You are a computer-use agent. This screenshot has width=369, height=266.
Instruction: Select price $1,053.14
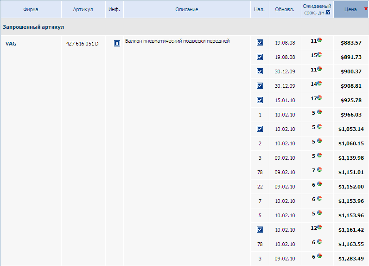tap(351, 129)
